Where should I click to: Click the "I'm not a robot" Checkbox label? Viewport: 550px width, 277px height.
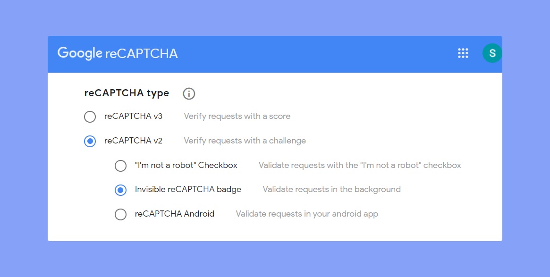click(186, 165)
